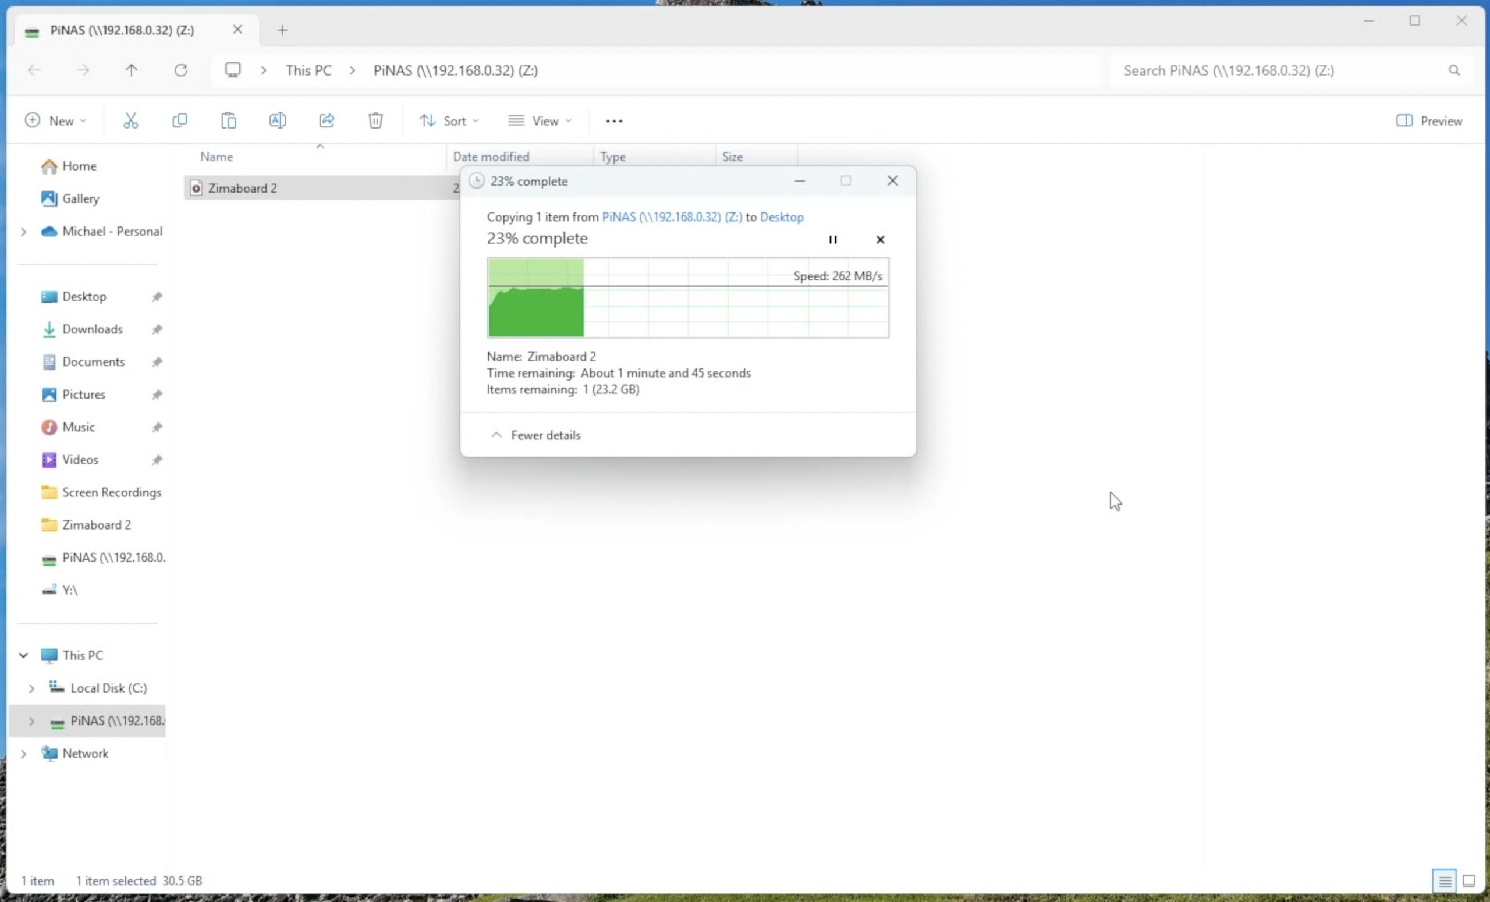Viewport: 1490px width, 902px height.
Task: Click the Delete trash can icon
Action: click(375, 121)
